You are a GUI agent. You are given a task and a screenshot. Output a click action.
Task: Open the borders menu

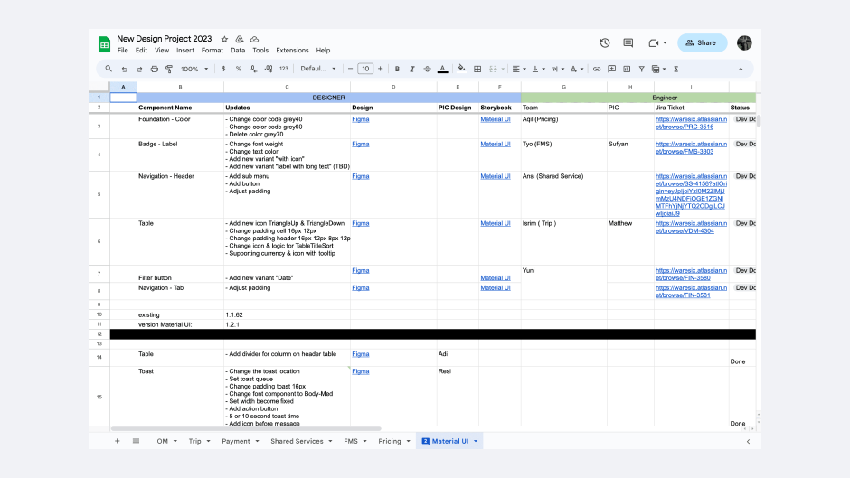click(477, 69)
